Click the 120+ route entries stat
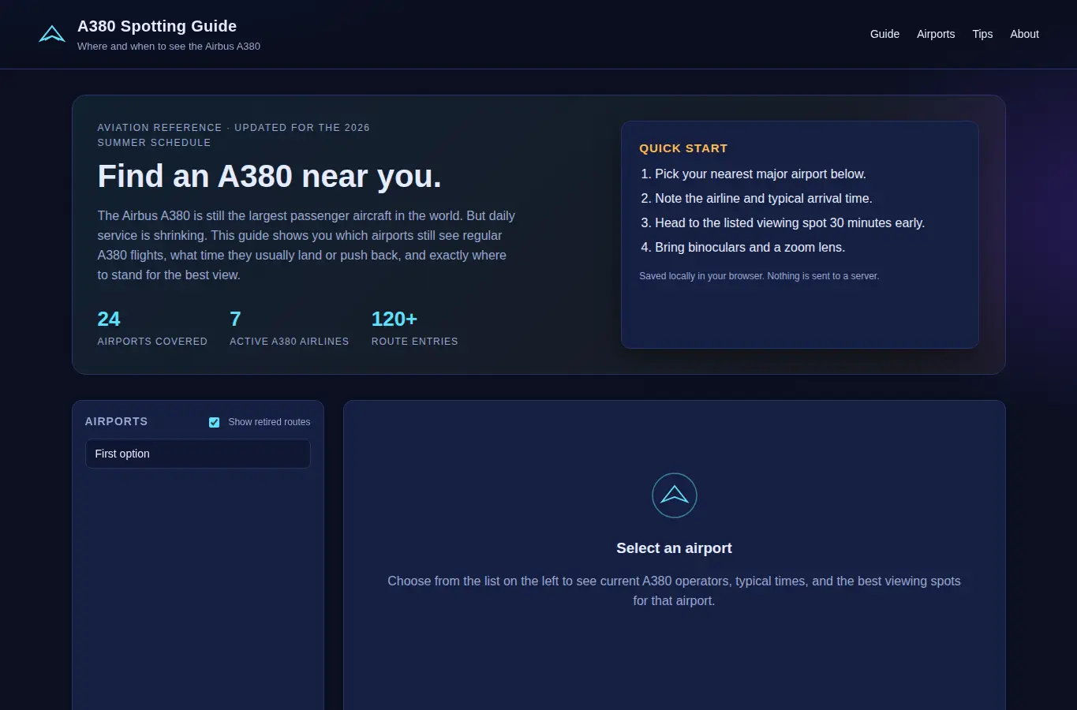This screenshot has height=710, width=1077. pyautogui.click(x=415, y=328)
